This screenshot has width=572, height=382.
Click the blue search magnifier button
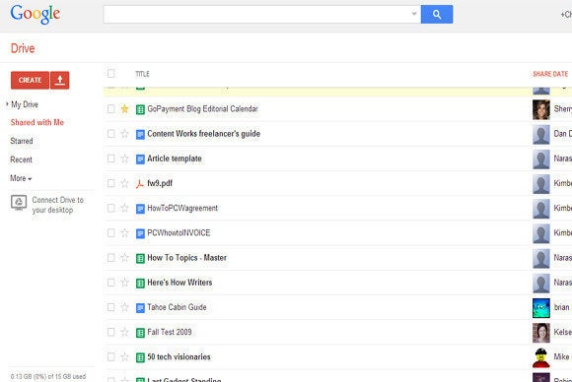pyautogui.click(x=437, y=14)
